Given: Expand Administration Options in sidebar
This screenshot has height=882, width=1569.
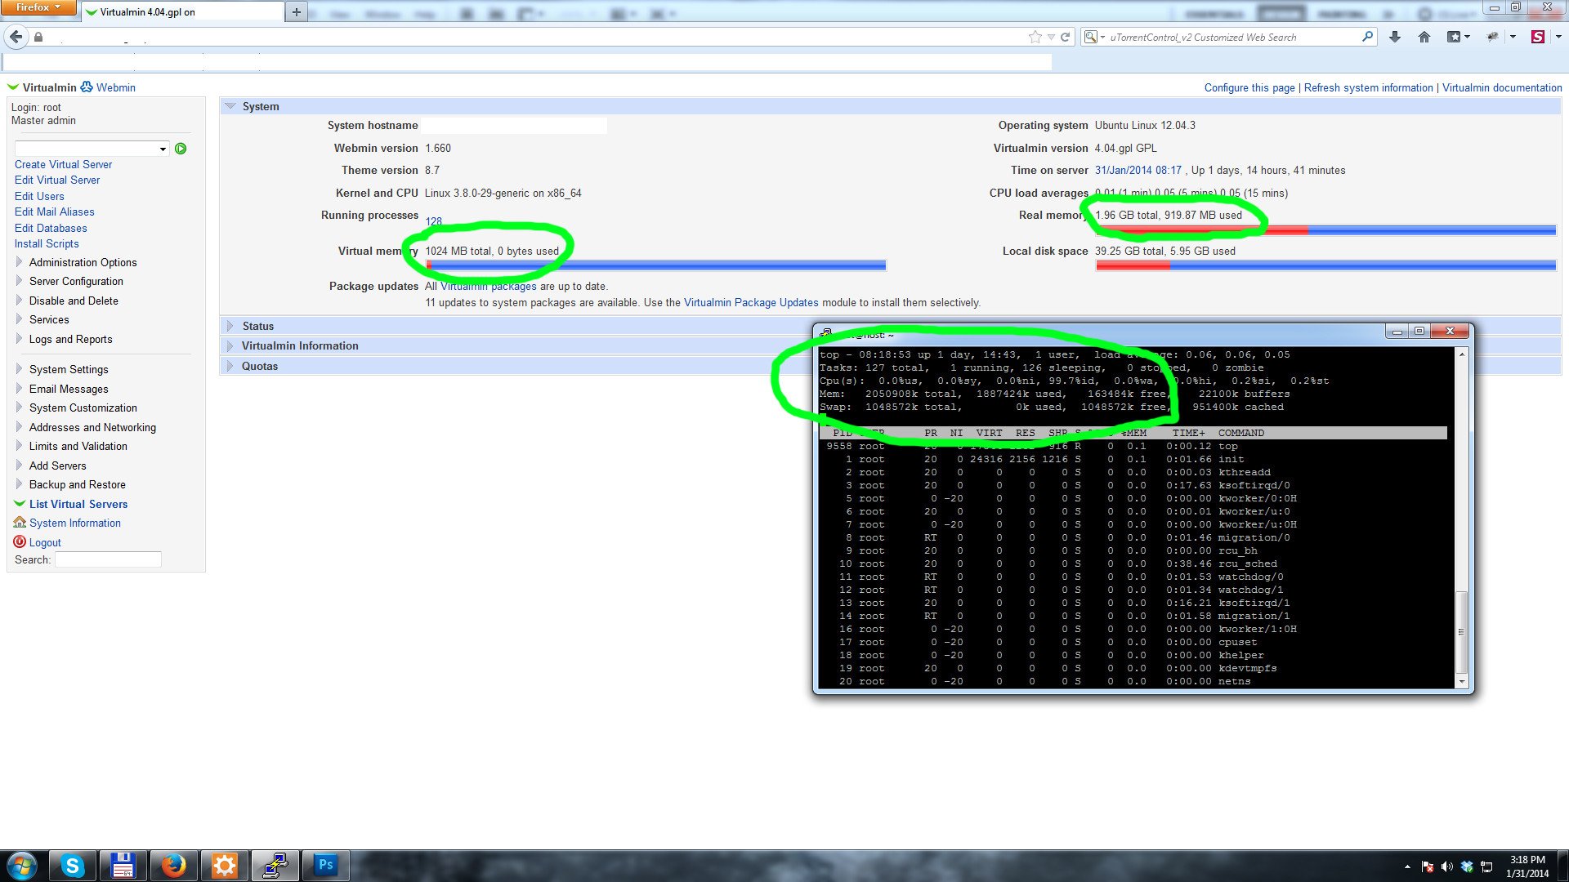Looking at the screenshot, I should 83,262.
